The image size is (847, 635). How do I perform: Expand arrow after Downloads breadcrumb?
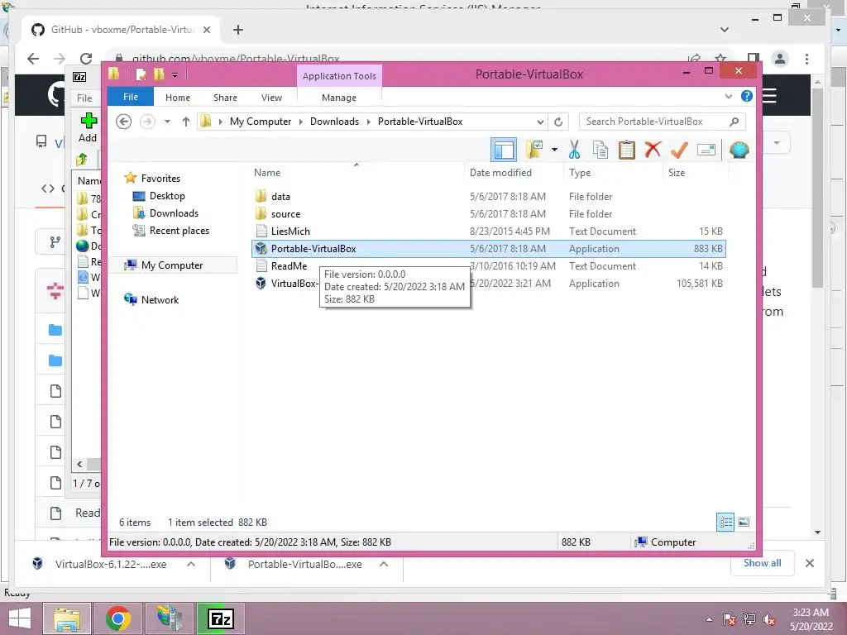point(368,122)
